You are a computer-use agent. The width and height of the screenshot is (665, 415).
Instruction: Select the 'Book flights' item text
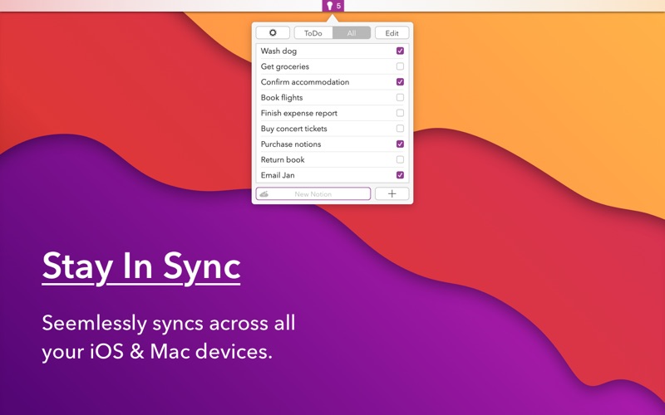point(282,97)
